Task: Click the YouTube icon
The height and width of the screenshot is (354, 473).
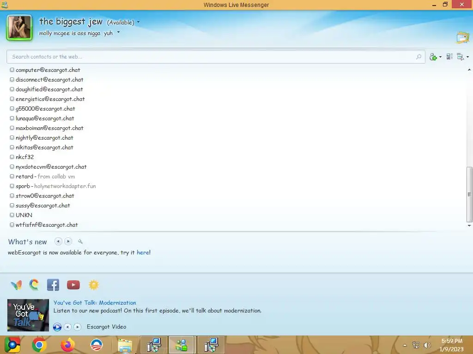Action: point(73,285)
